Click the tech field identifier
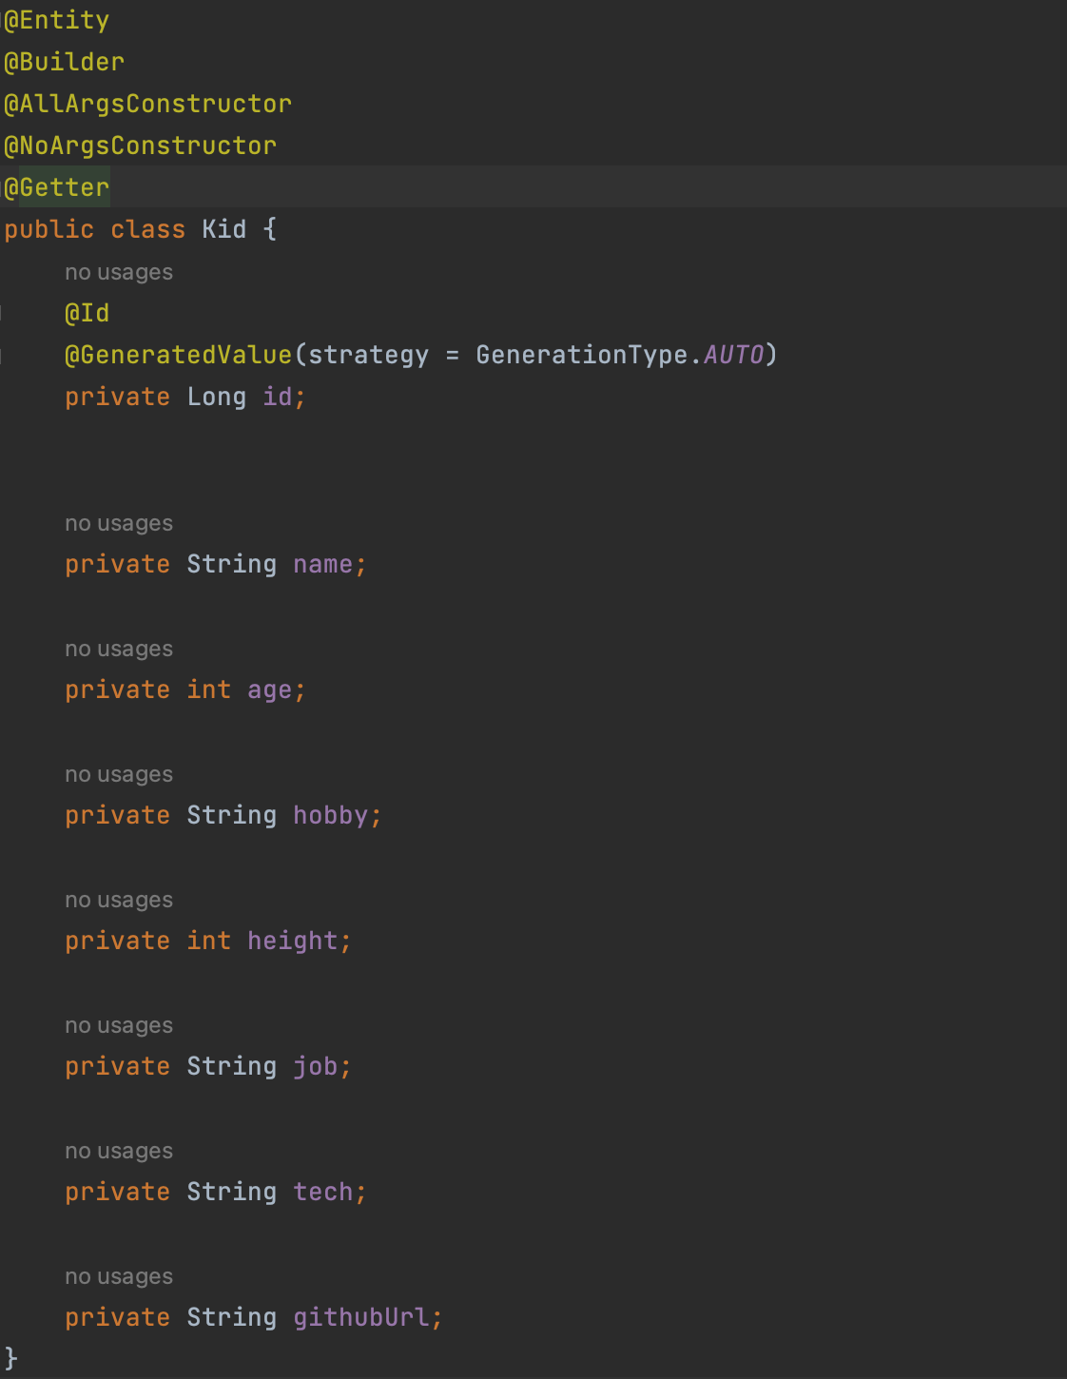This screenshot has width=1067, height=1379. click(x=323, y=1192)
